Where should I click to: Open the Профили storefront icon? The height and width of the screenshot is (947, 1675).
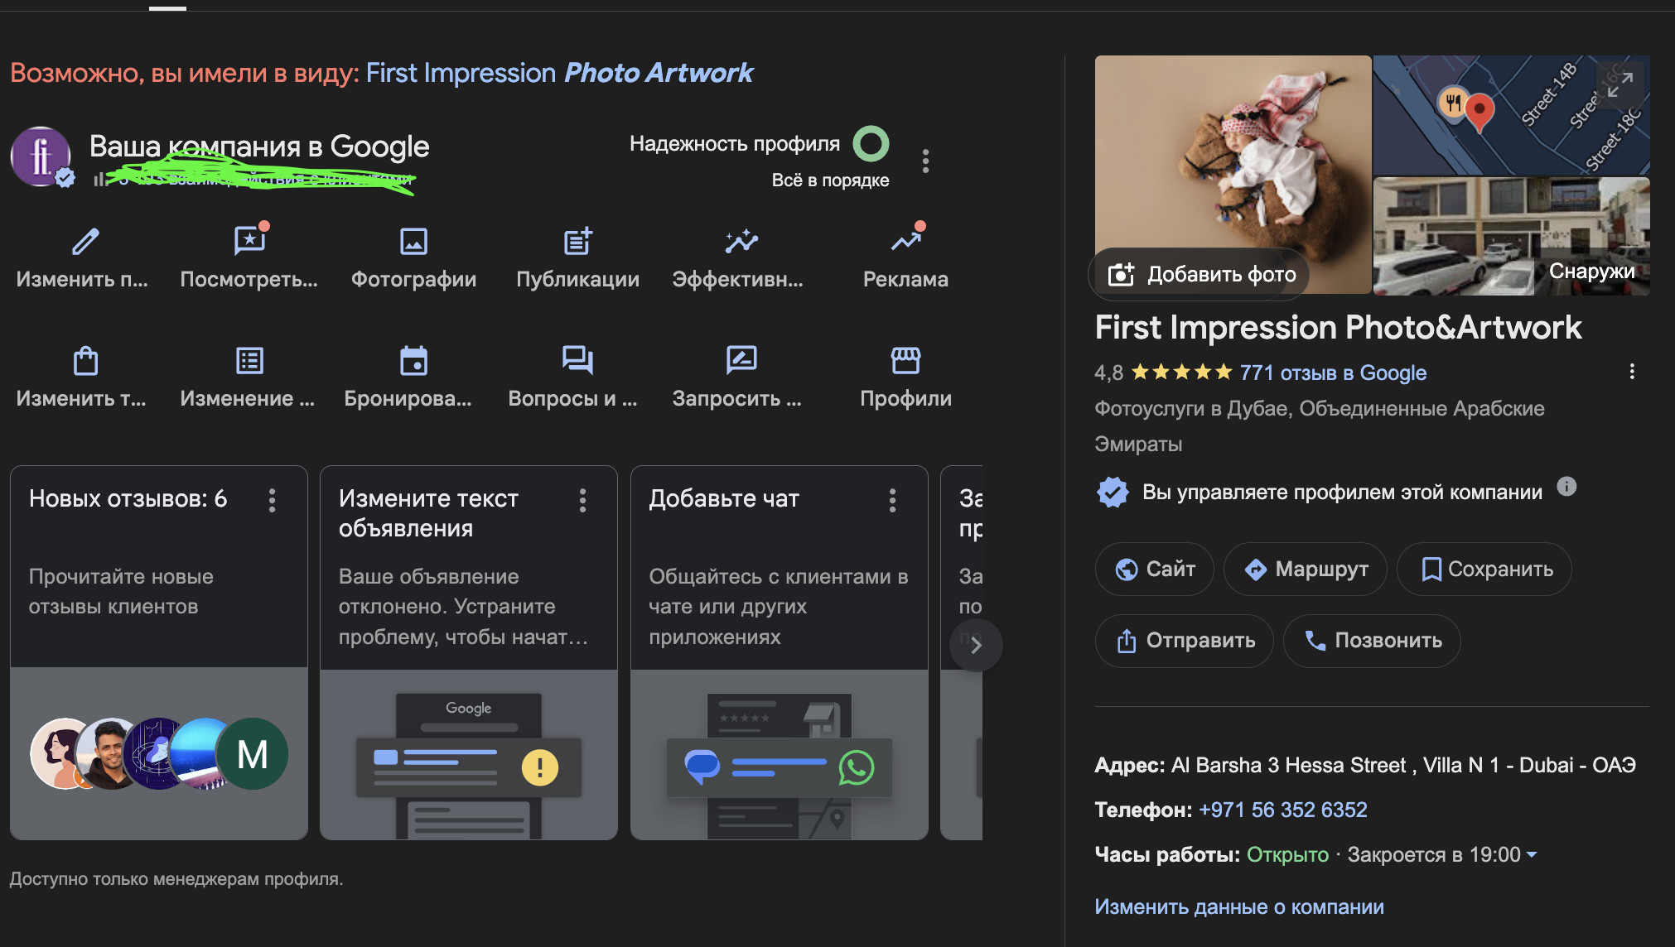[905, 361]
